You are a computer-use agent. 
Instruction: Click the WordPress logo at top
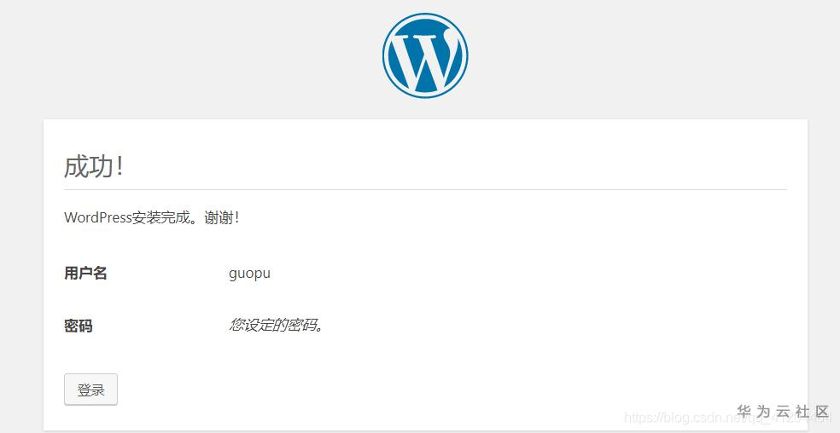point(425,55)
